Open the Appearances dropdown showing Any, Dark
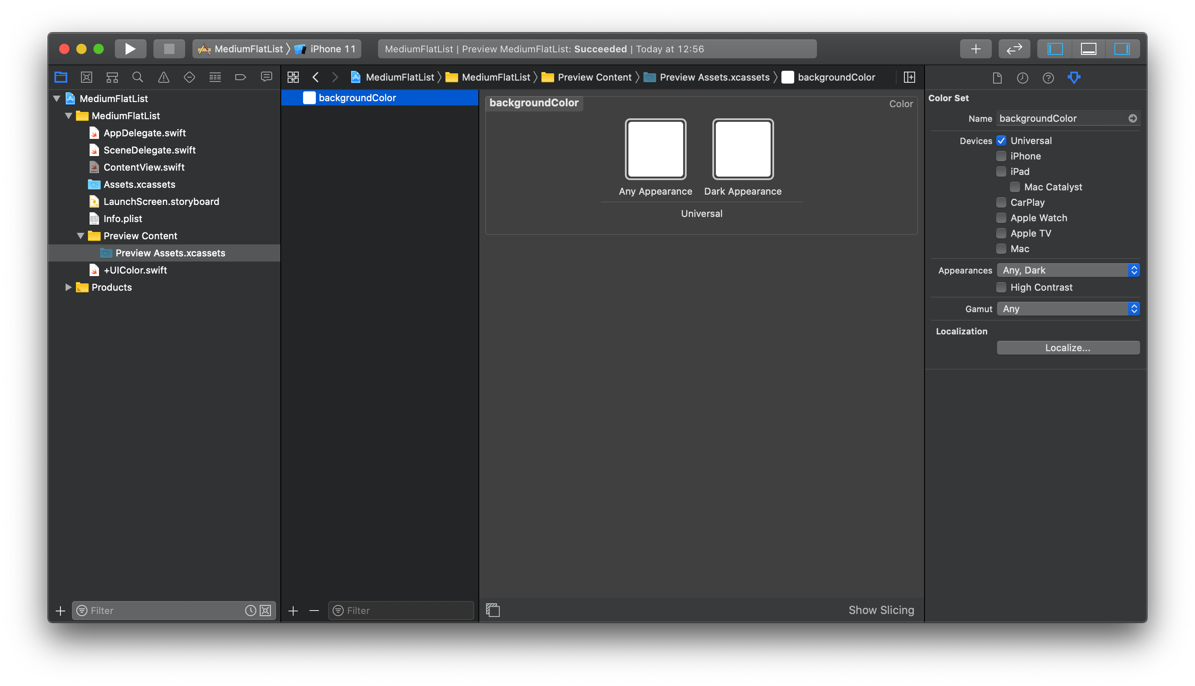Screen dimensions: 1195x686 1068,270
